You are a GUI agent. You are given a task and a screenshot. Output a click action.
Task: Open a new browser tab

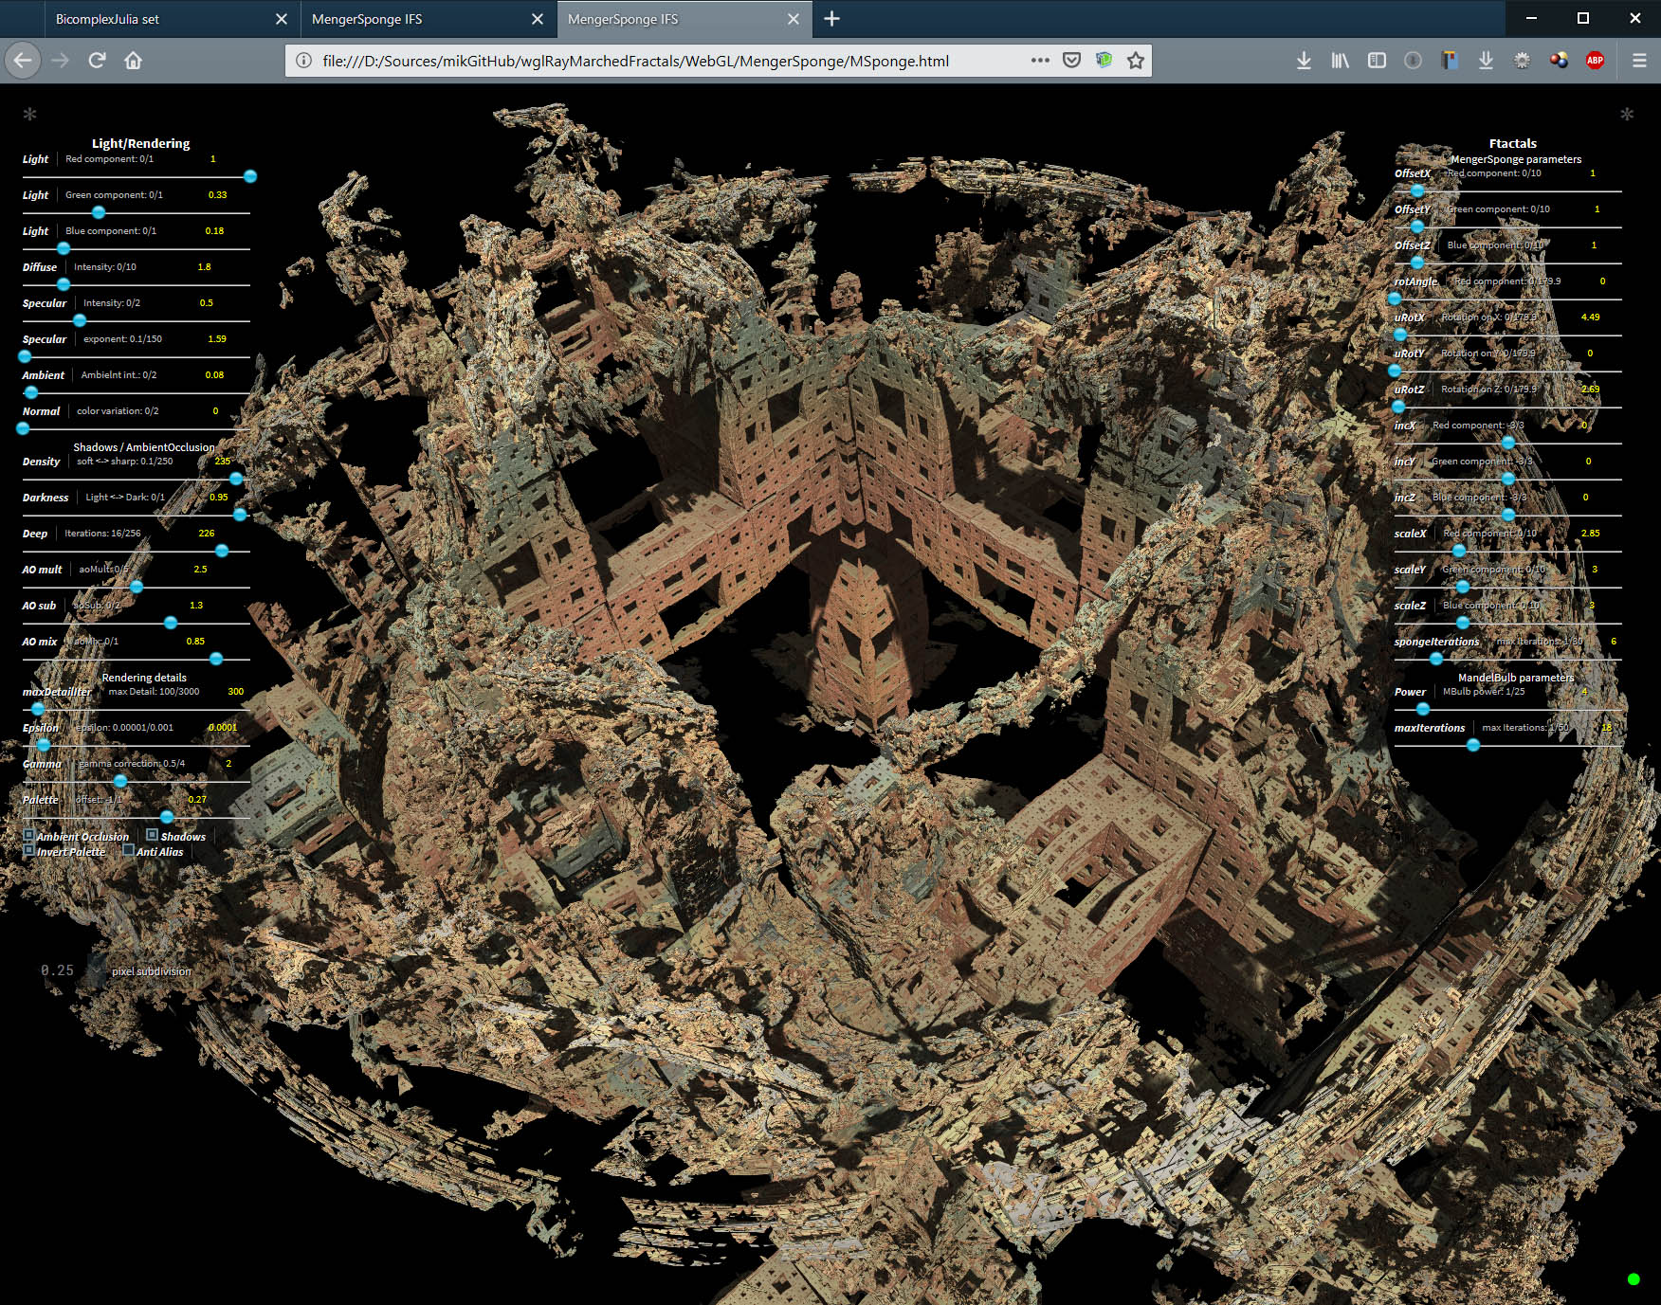(831, 19)
